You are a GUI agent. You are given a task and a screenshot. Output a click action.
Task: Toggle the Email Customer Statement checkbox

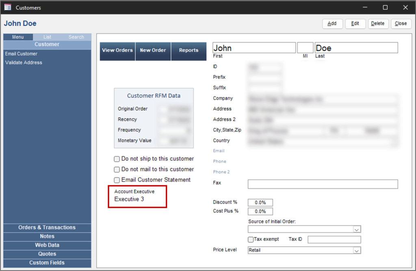click(117, 180)
